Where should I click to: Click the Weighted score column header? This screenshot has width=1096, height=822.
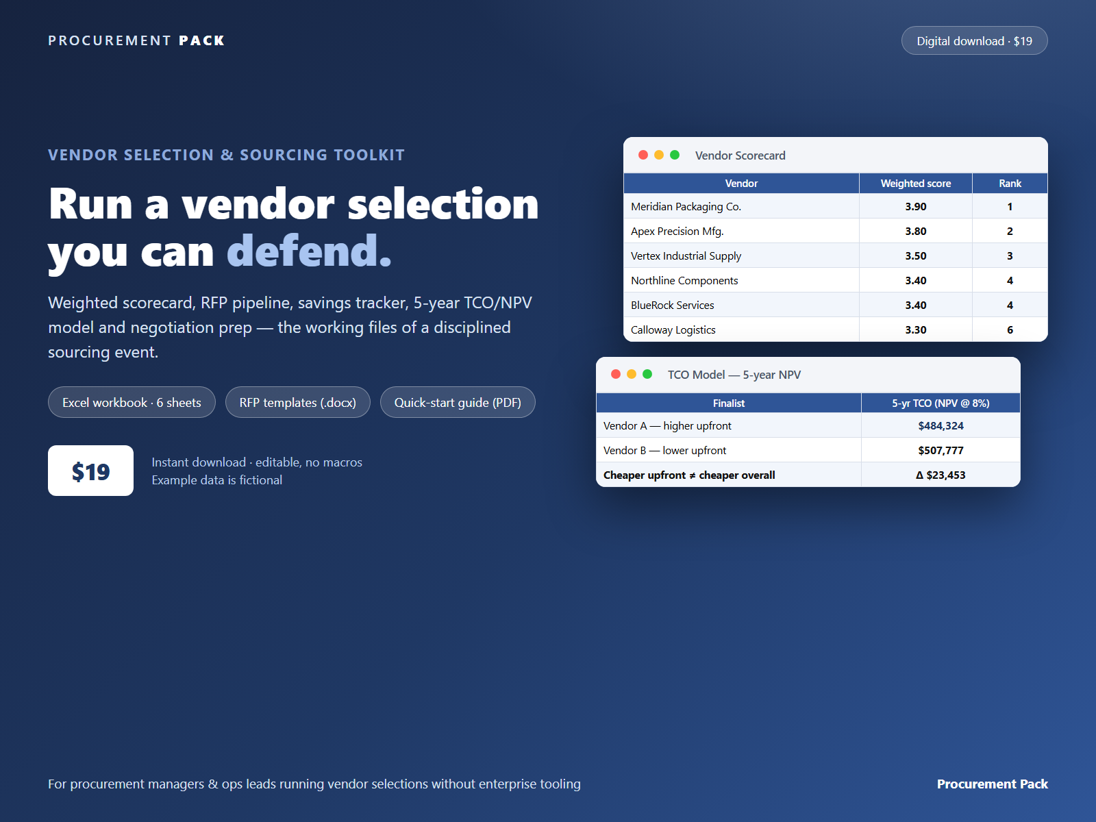pyautogui.click(x=916, y=184)
